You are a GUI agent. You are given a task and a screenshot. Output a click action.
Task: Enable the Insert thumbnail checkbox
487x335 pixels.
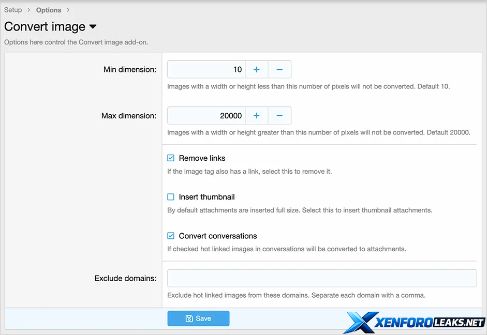tap(171, 197)
